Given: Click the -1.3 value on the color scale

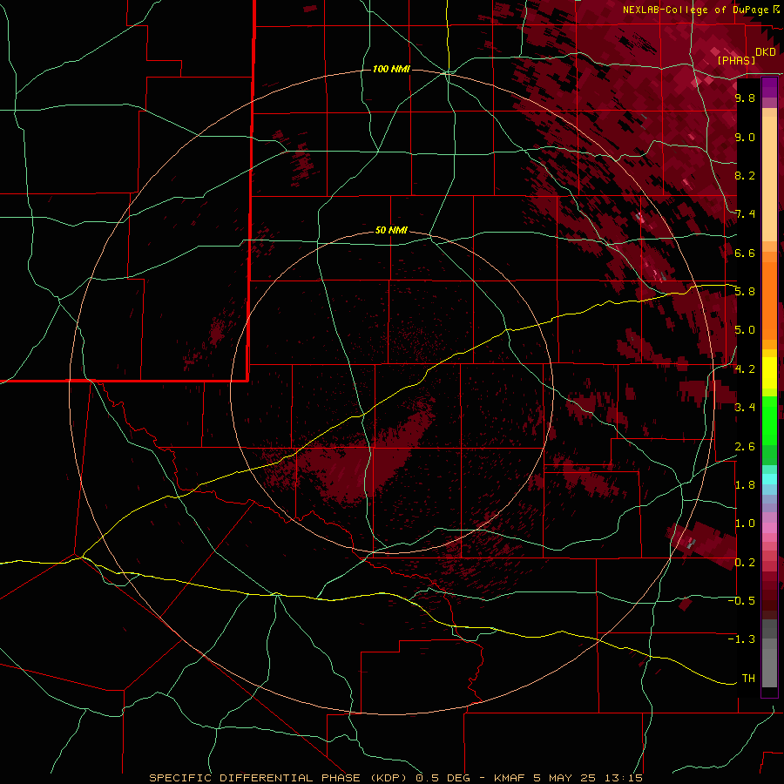Looking at the screenshot, I should coord(741,639).
